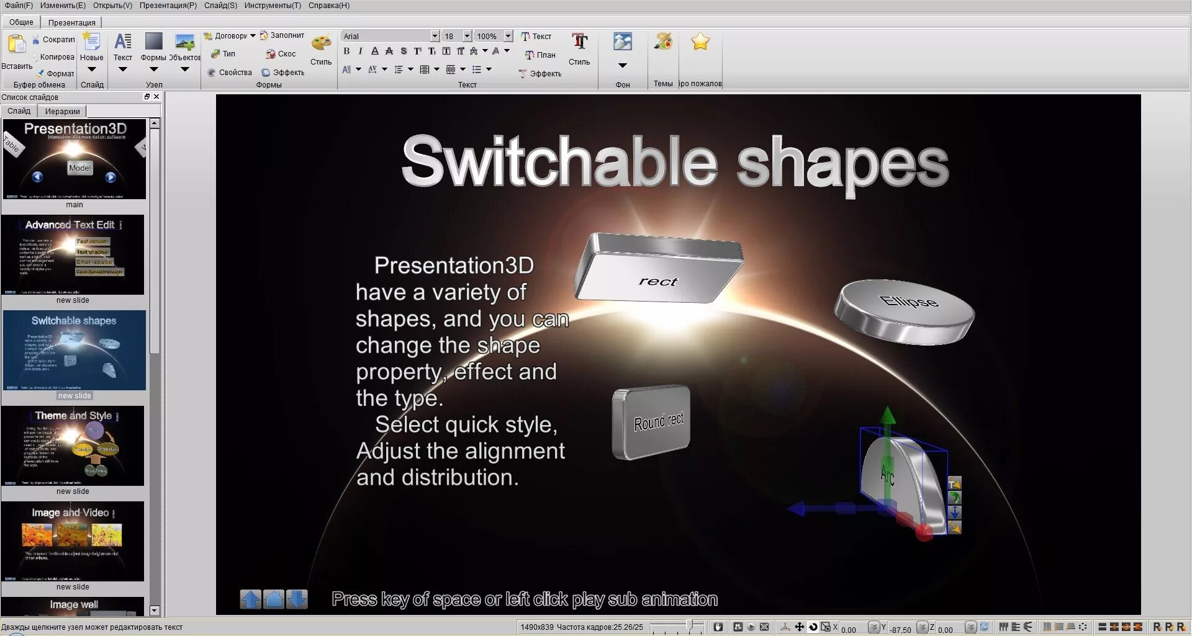Open the Изменить(E) menu
1192x636 pixels.
click(63, 6)
